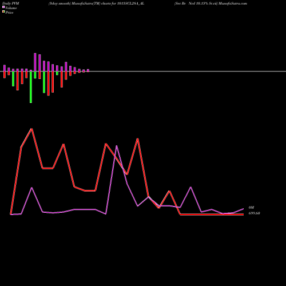Click the MunafaSutra.com text at top right
286x286 pixels.
233,3
